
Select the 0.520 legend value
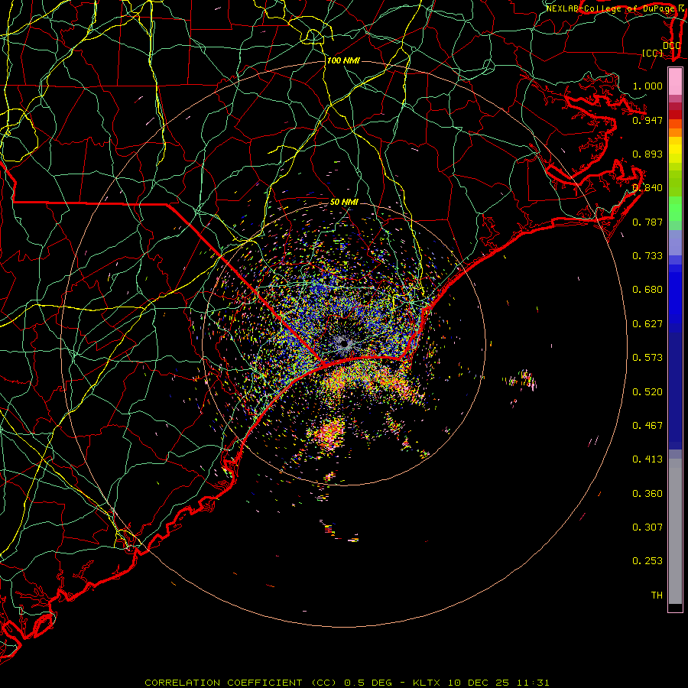pos(647,392)
